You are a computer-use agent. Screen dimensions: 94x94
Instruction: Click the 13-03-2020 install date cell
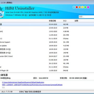pyautogui.click(x=53, y=32)
